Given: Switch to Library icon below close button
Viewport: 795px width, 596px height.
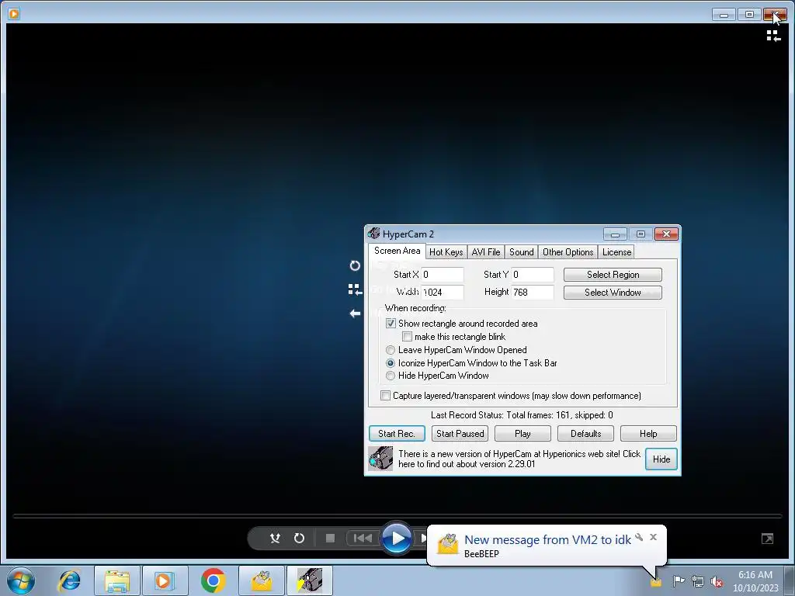Looking at the screenshot, I should pos(773,36).
